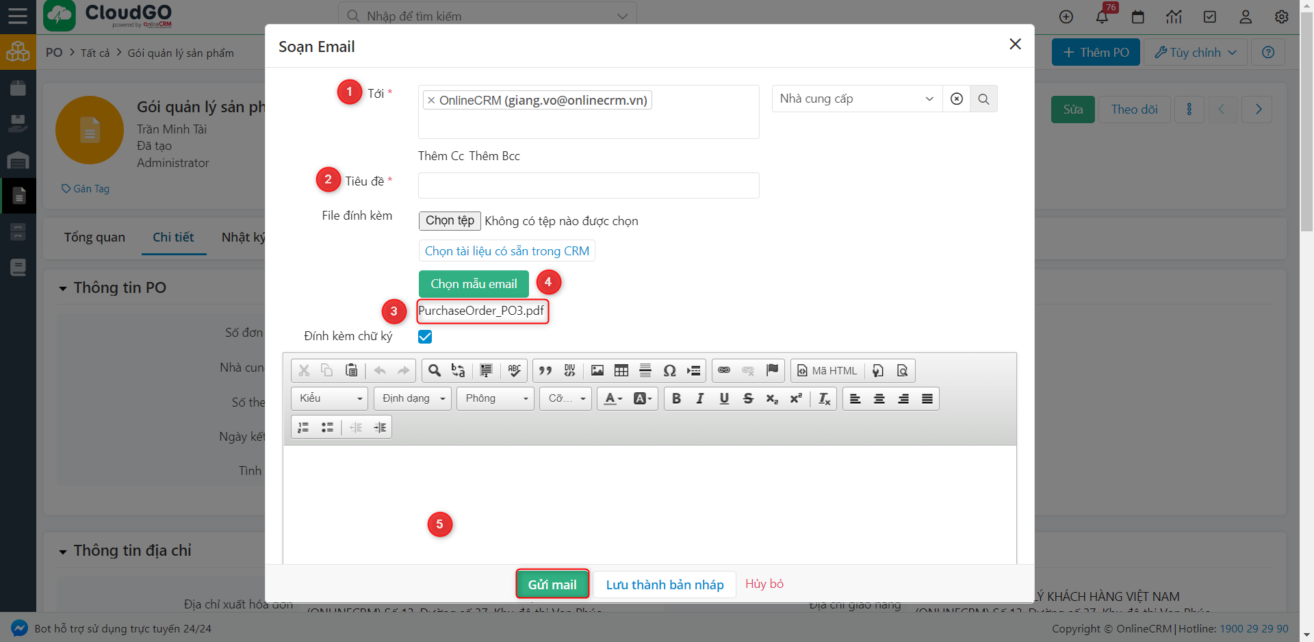1314x642 pixels.
Task: Toggle underline formatting
Action: (x=724, y=398)
